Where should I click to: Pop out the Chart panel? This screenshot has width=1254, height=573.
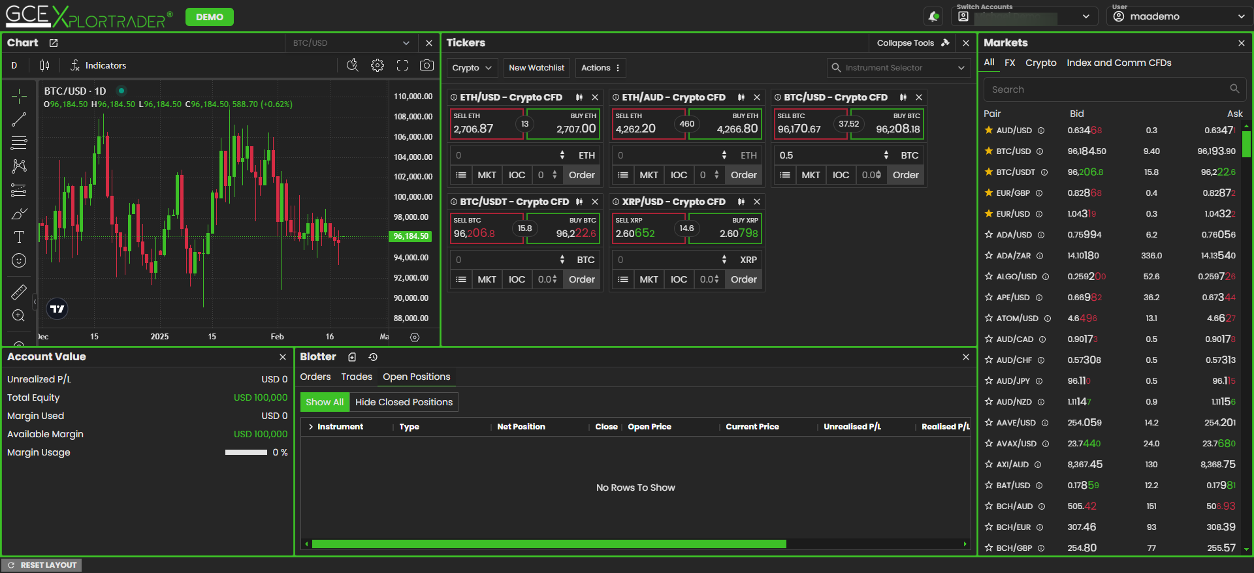pos(54,43)
